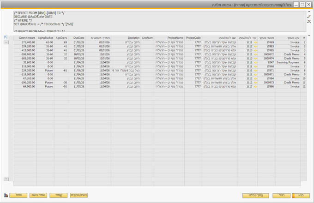Viewport: 314px width, 203px height.
Task: Select the 'Incoming Payment' cell in row 6
Action: [288, 62]
